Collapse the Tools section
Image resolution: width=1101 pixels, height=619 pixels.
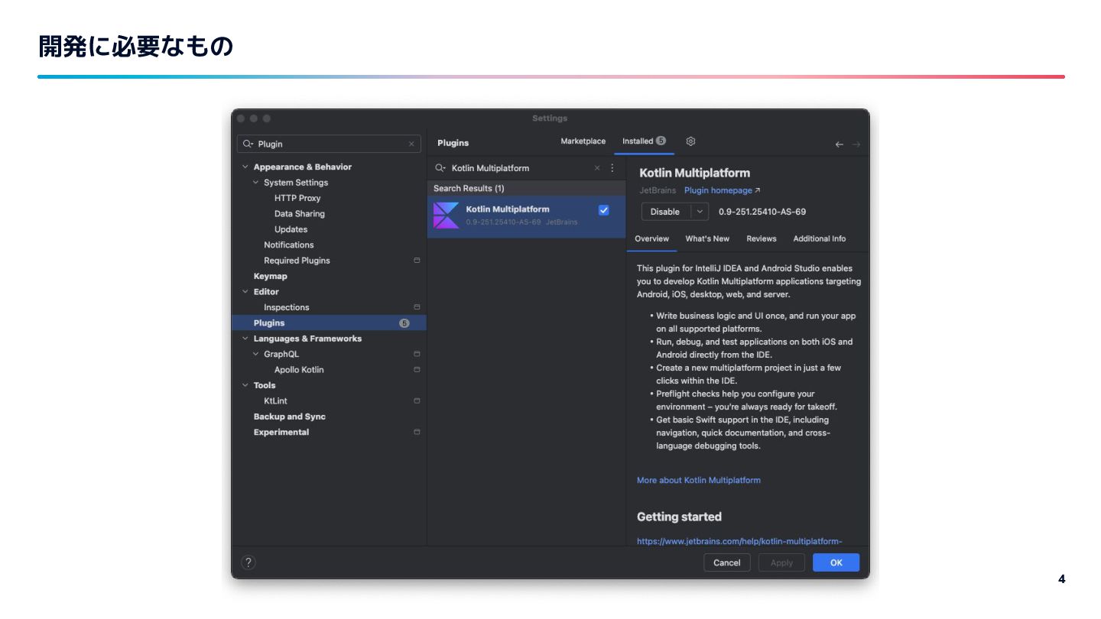(245, 385)
